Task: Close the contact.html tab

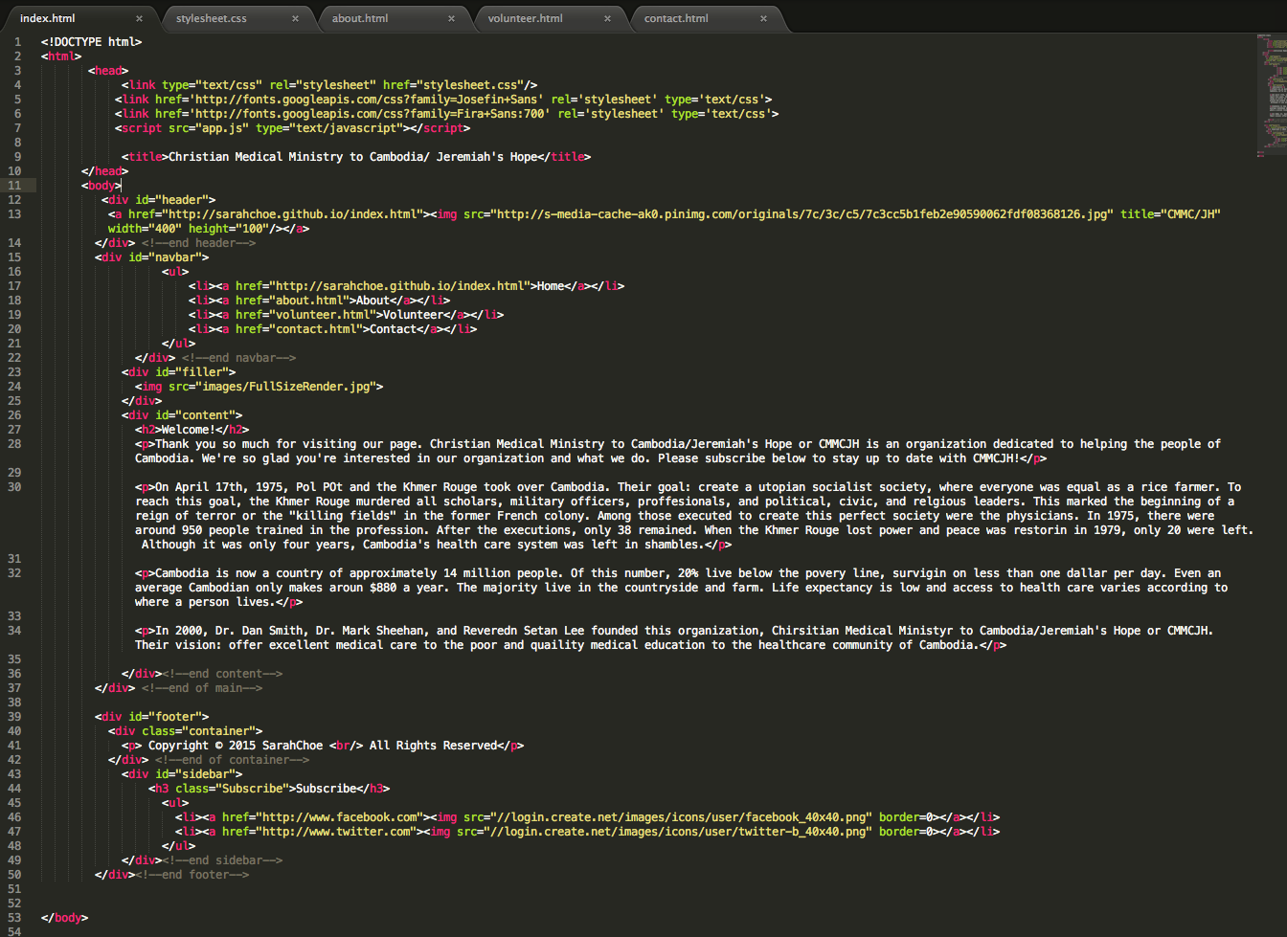Action: coord(763,18)
